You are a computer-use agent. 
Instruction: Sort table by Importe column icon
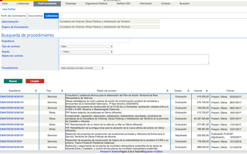(x=207, y=91)
